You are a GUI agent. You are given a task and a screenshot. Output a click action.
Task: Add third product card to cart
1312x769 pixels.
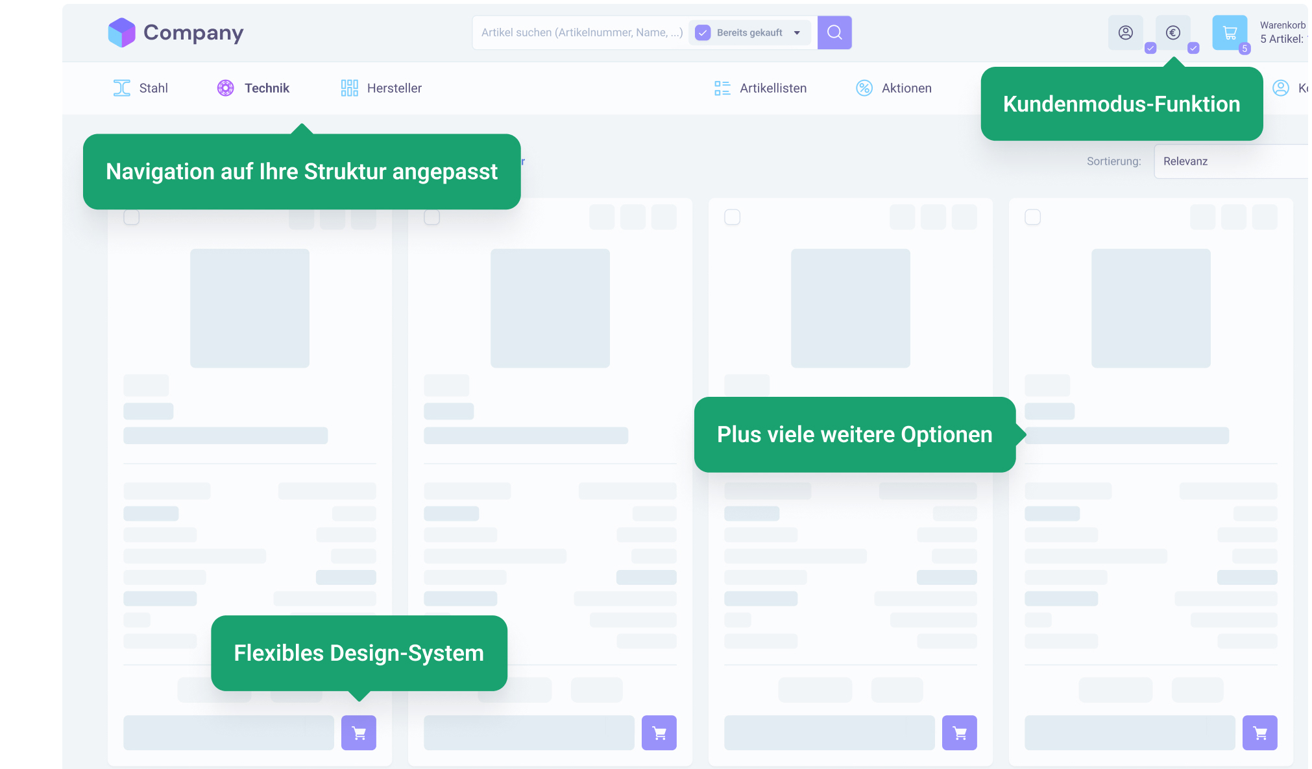(959, 733)
